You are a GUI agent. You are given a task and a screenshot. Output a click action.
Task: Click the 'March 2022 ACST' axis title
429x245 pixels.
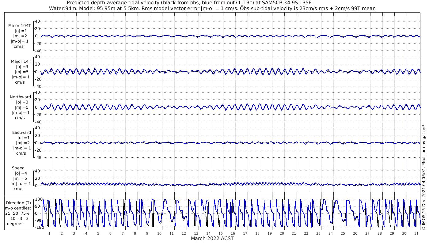[212, 238]
